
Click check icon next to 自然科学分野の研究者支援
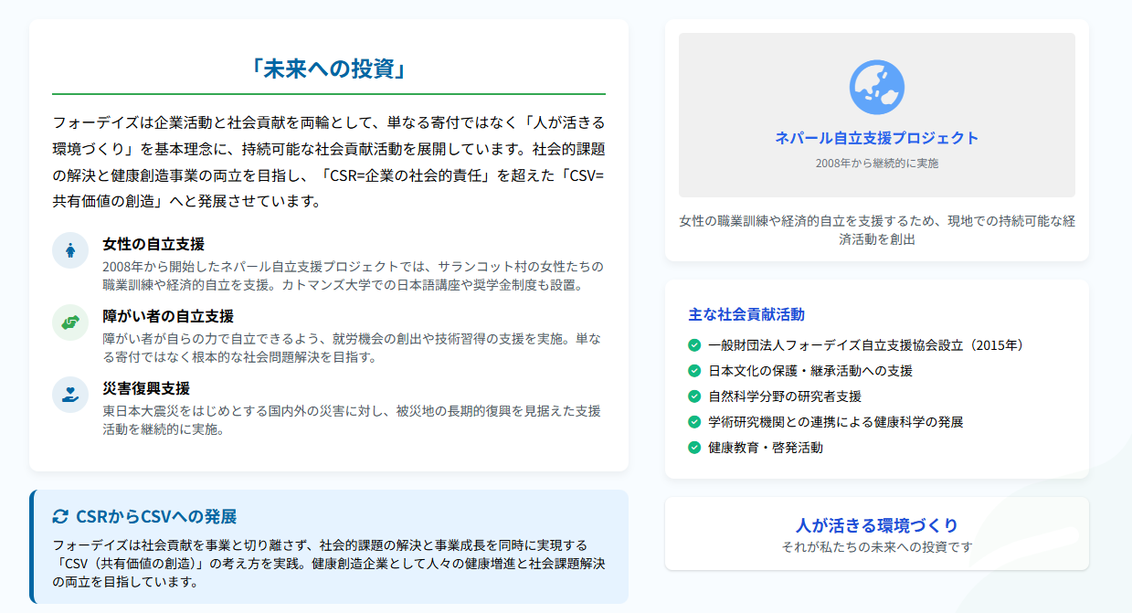tap(694, 396)
